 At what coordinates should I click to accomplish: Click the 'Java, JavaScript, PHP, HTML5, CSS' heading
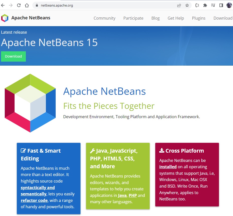click(x=114, y=158)
